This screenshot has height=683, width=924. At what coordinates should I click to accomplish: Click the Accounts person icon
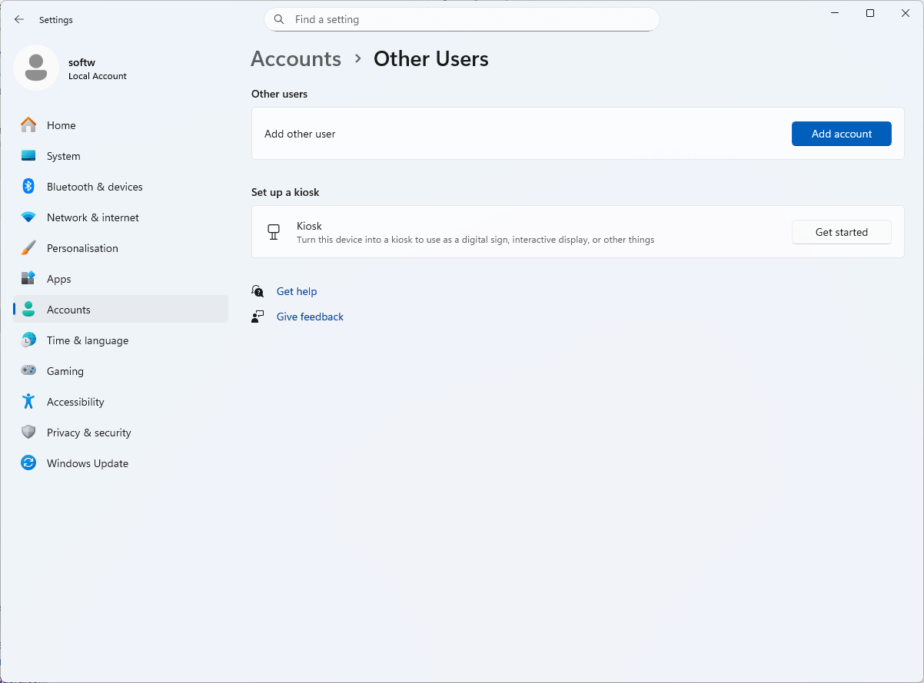28,310
